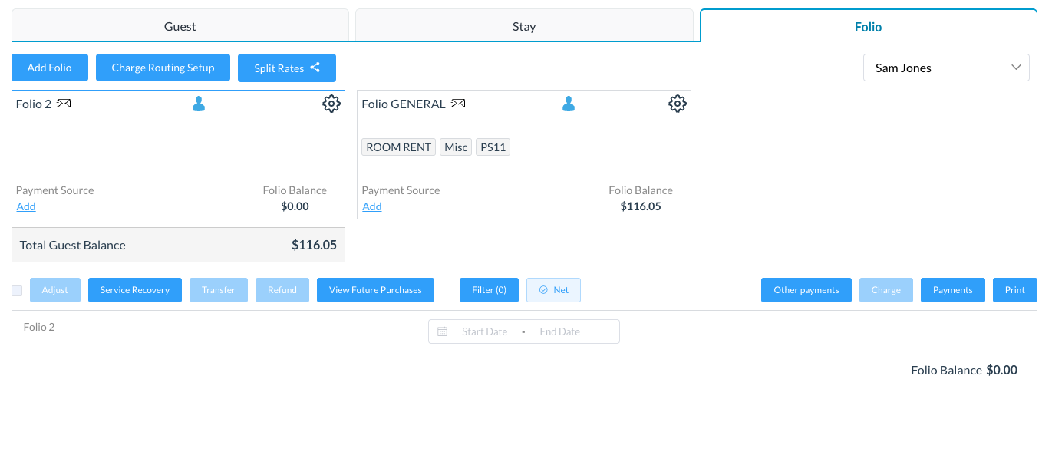Switch to the Guest tab
This screenshot has width=1052, height=465.
point(180,26)
